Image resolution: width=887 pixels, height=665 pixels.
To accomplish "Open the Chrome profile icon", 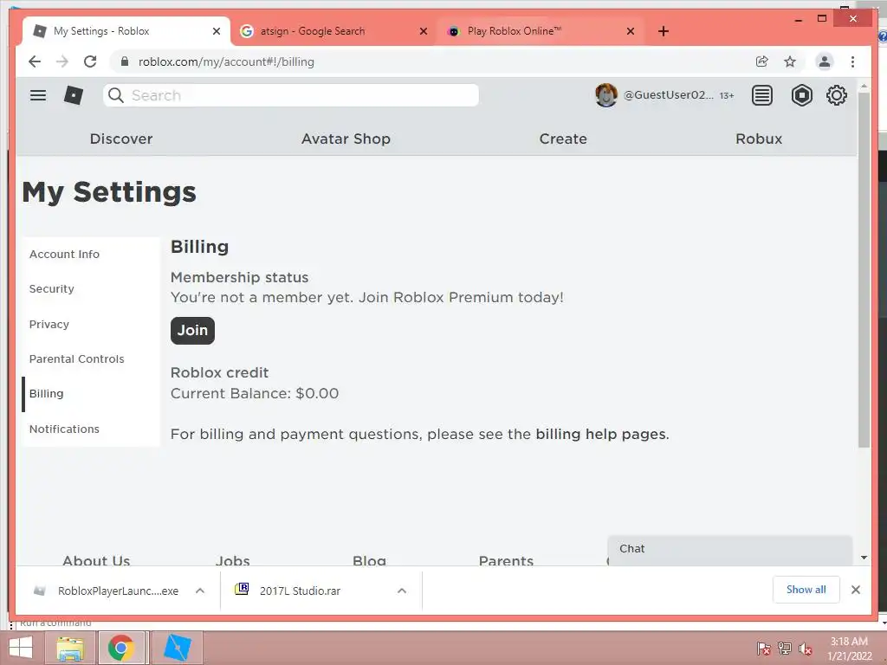I will pos(825,61).
